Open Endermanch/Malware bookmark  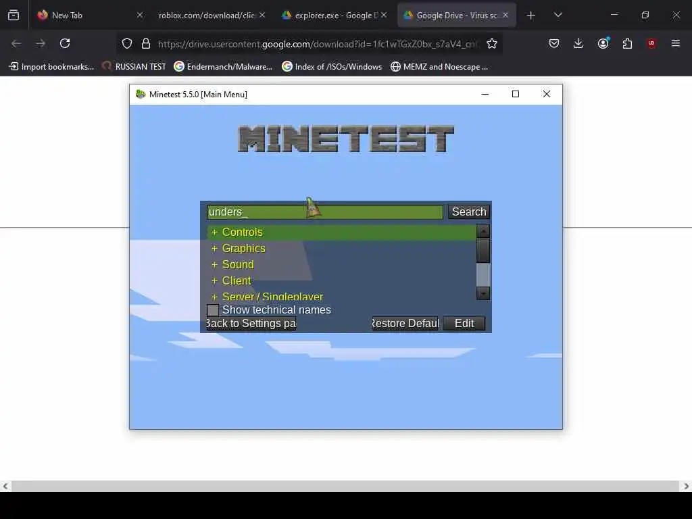coord(223,67)
